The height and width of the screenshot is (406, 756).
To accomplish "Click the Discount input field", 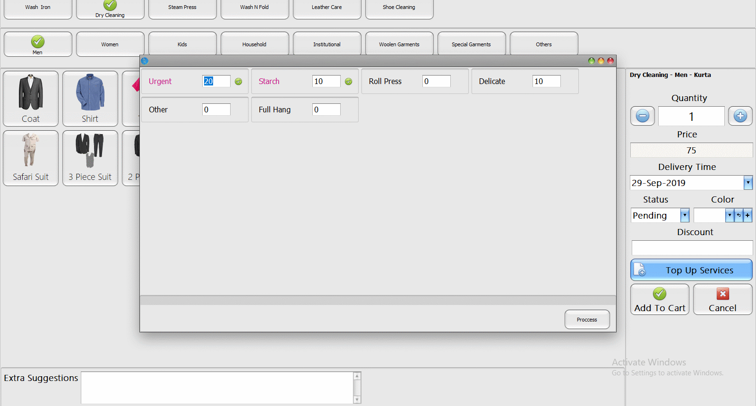I will click(x=692, y=247).
